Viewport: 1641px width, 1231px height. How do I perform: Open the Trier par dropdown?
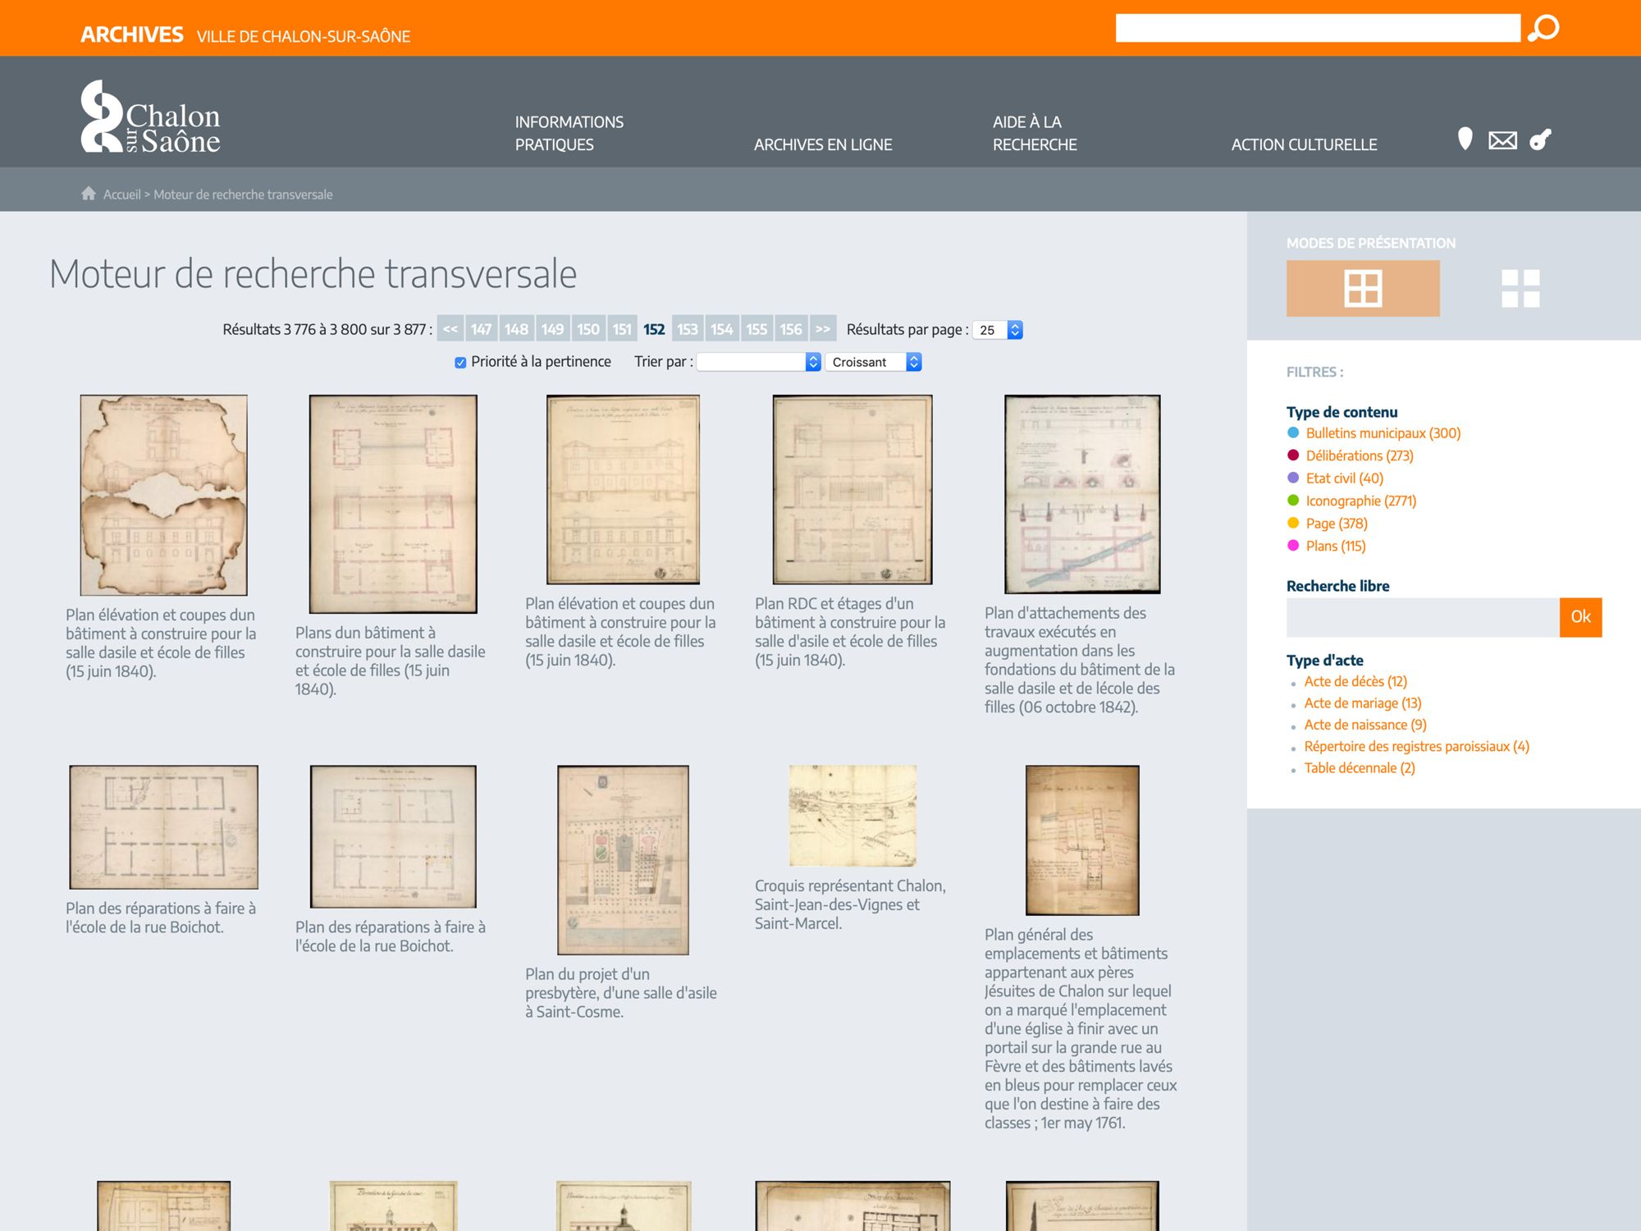(758, 362)
